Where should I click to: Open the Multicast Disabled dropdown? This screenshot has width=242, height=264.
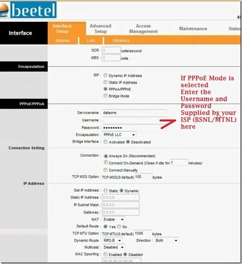coord(114,247)
